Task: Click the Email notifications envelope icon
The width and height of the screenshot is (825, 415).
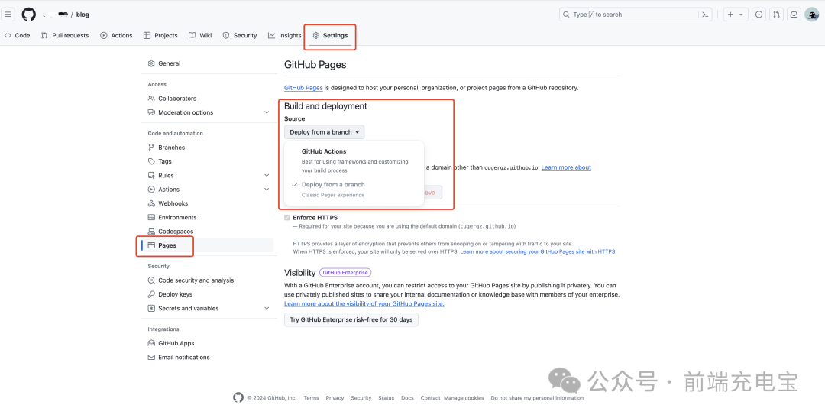Action: coord(151,358)
